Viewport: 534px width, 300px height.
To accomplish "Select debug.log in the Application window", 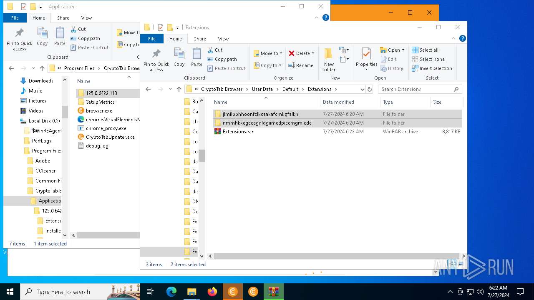I will 97,146.
